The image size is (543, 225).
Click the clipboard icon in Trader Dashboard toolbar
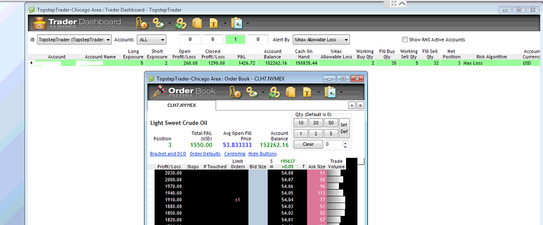pyautogui.click(x=238, y=24)
